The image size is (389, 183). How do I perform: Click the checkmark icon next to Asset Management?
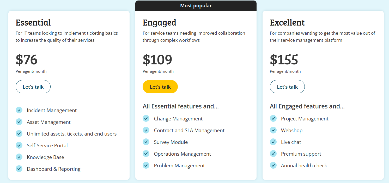coord(19,122)
